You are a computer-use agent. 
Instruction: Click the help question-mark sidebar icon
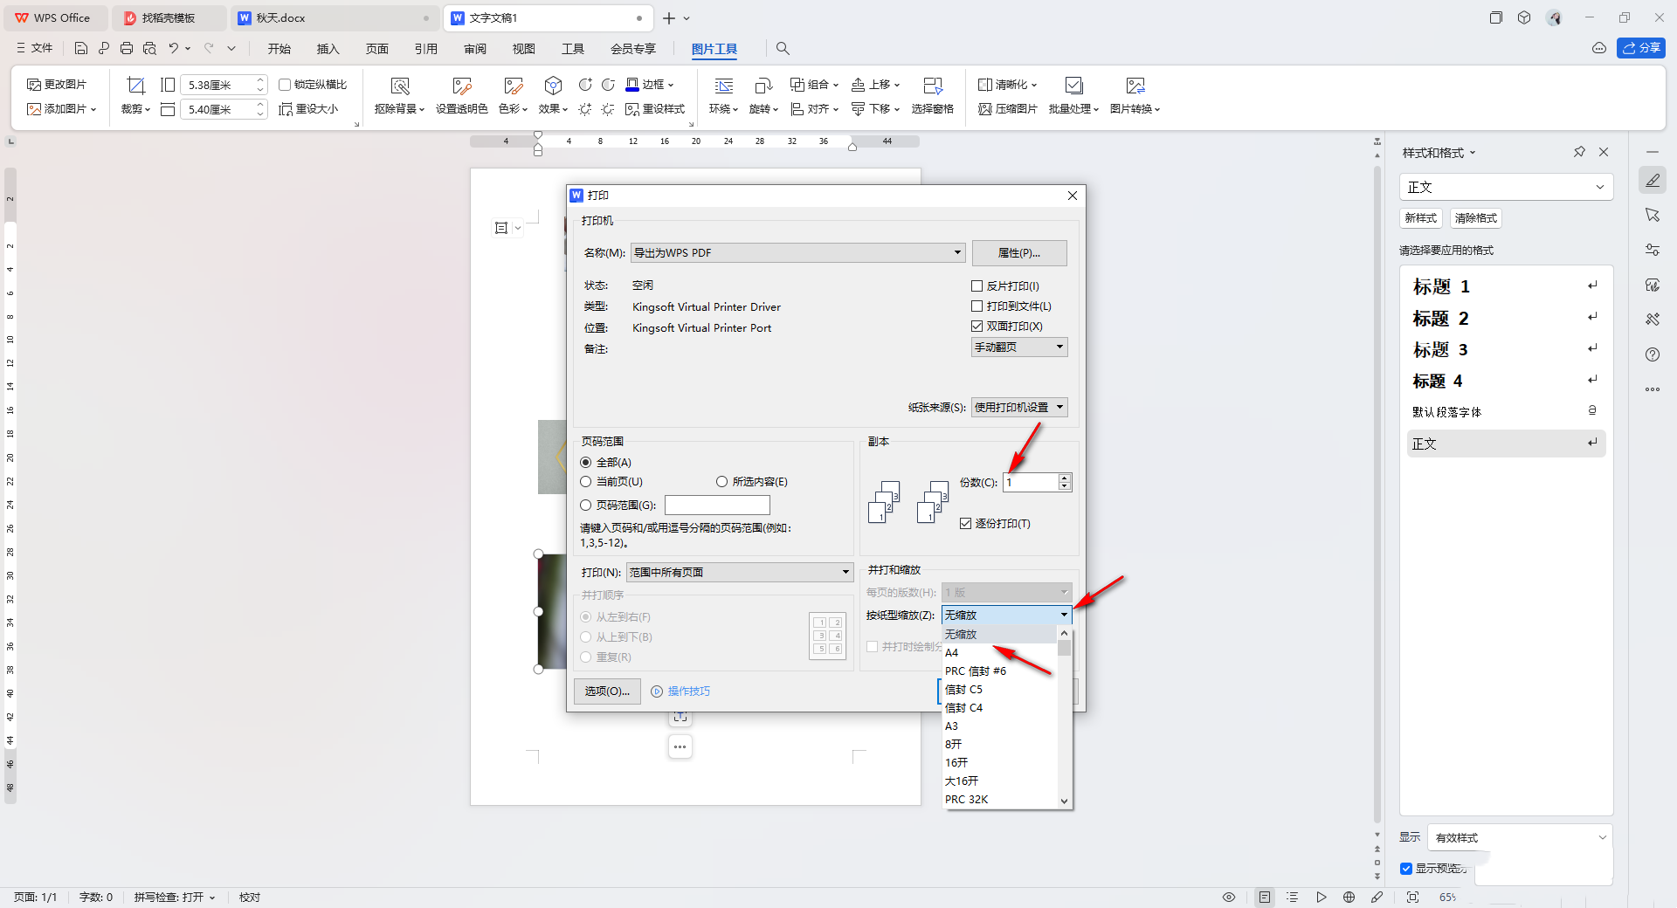1653,354
